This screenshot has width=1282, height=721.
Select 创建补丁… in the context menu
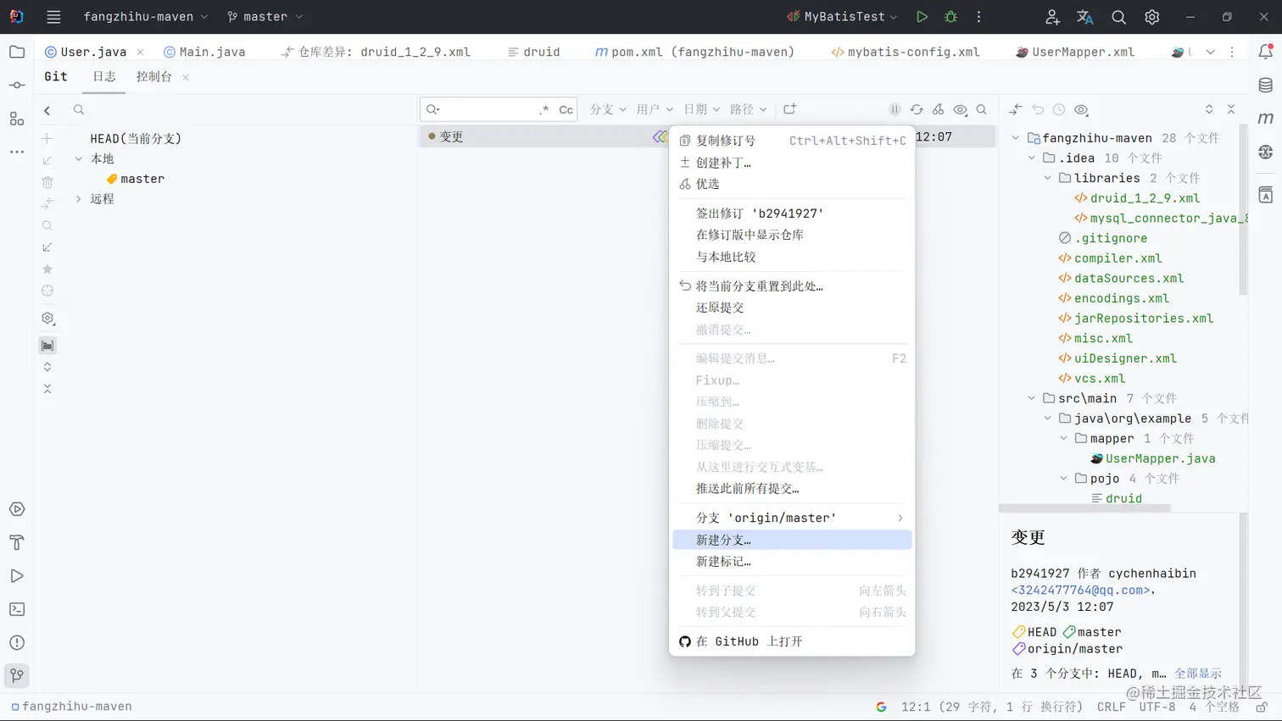[792, 163]
